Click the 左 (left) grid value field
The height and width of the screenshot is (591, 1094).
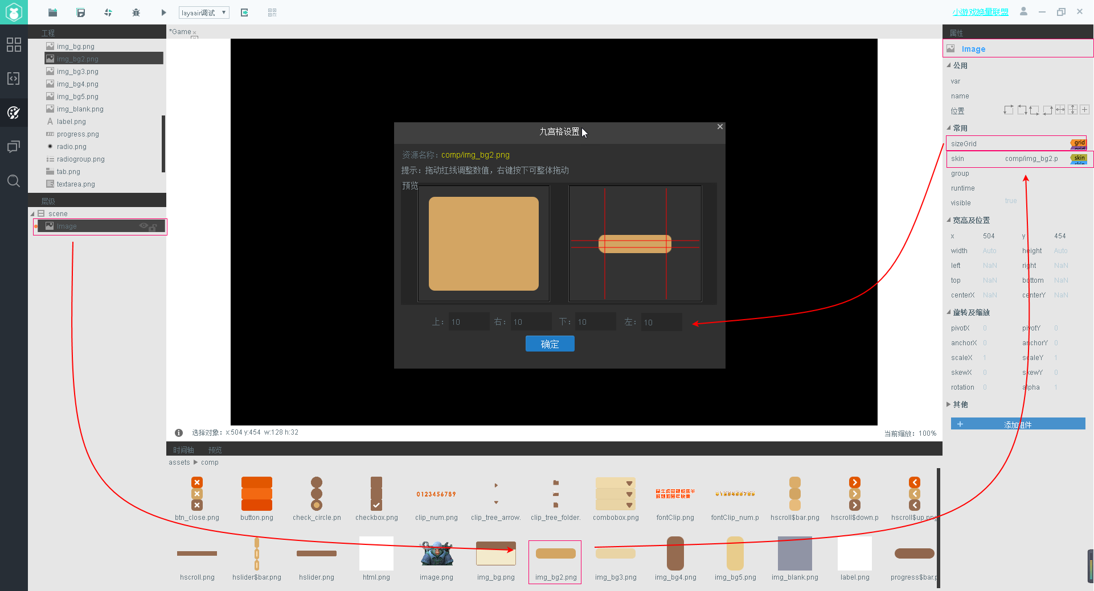click(x=661, y=323)
